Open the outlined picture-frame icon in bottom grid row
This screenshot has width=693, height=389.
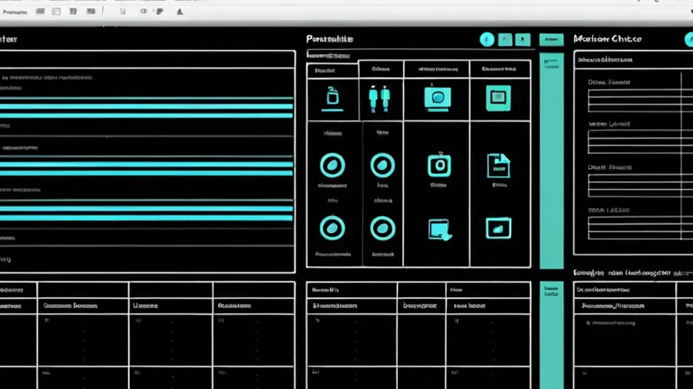click(498, 228)
